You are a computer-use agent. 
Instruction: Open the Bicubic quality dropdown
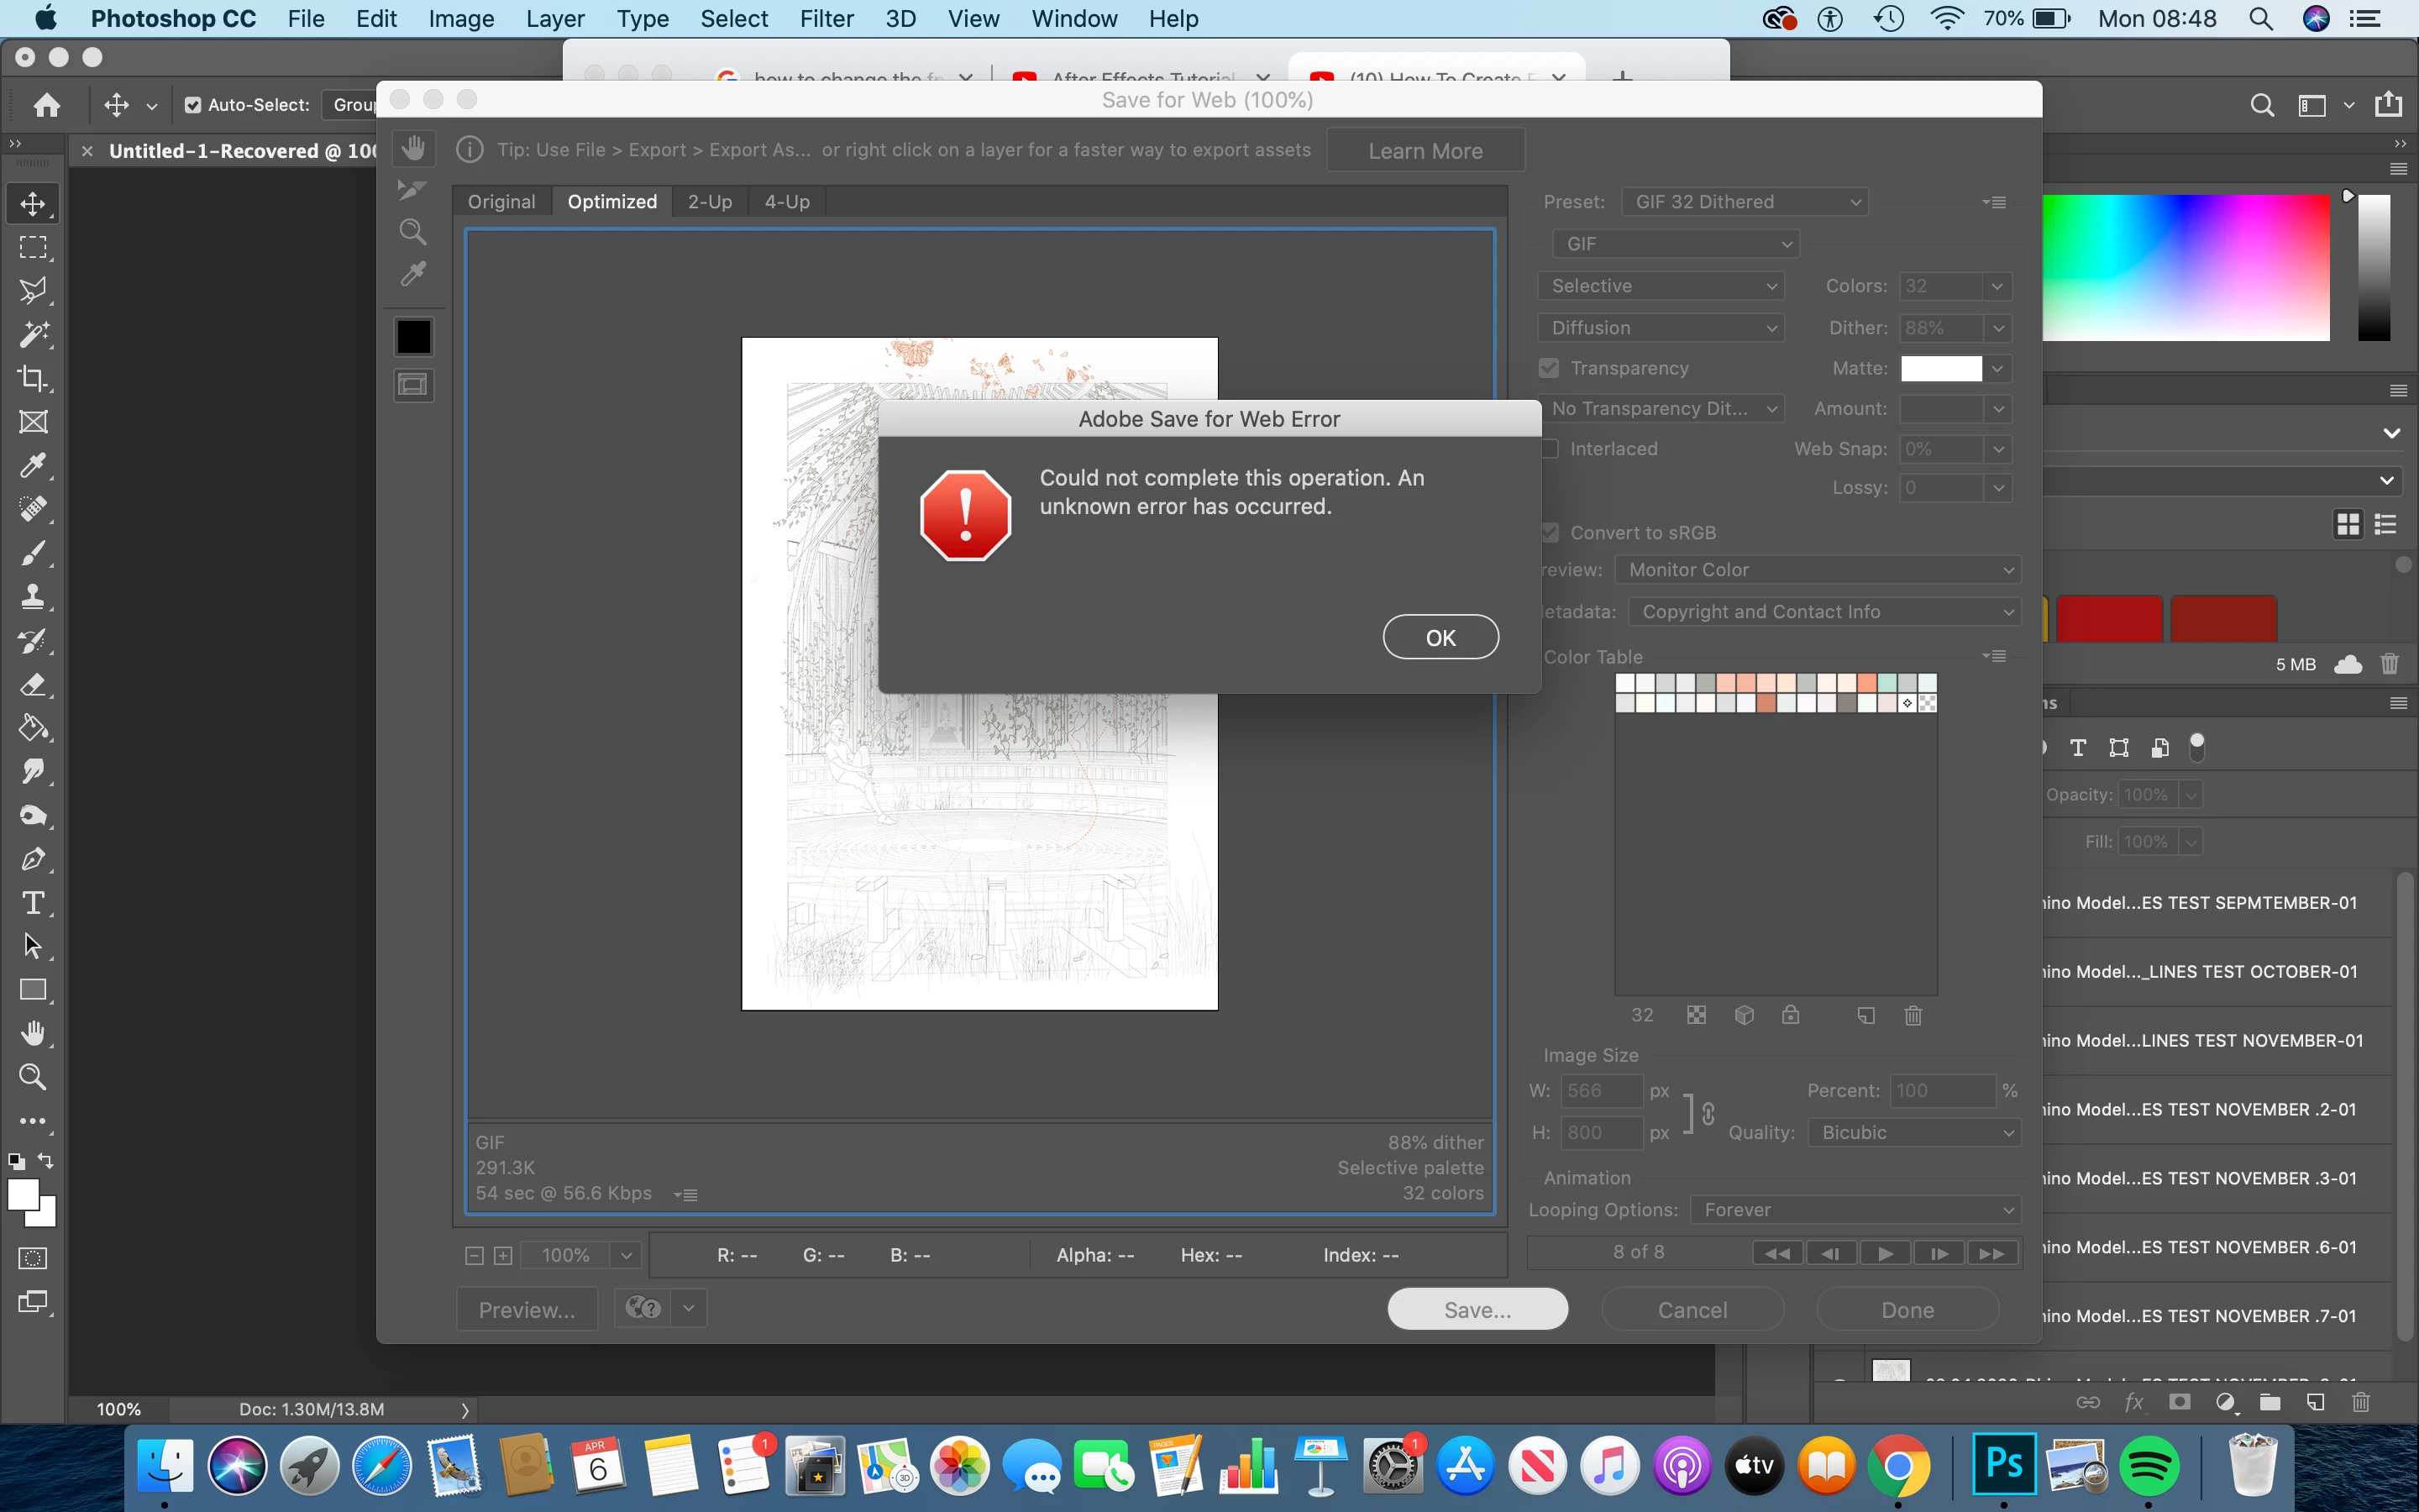coord(1916,1132)
